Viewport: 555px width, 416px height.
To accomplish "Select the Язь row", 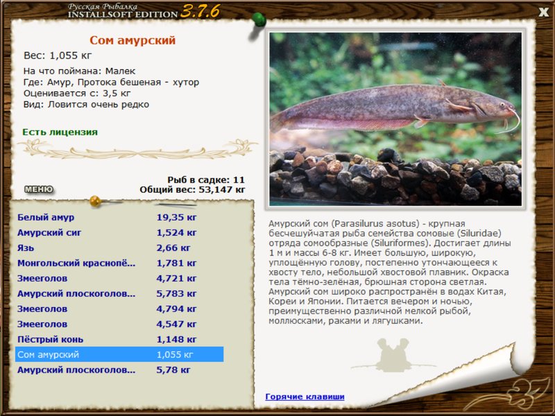I will [x=119, y=248].
